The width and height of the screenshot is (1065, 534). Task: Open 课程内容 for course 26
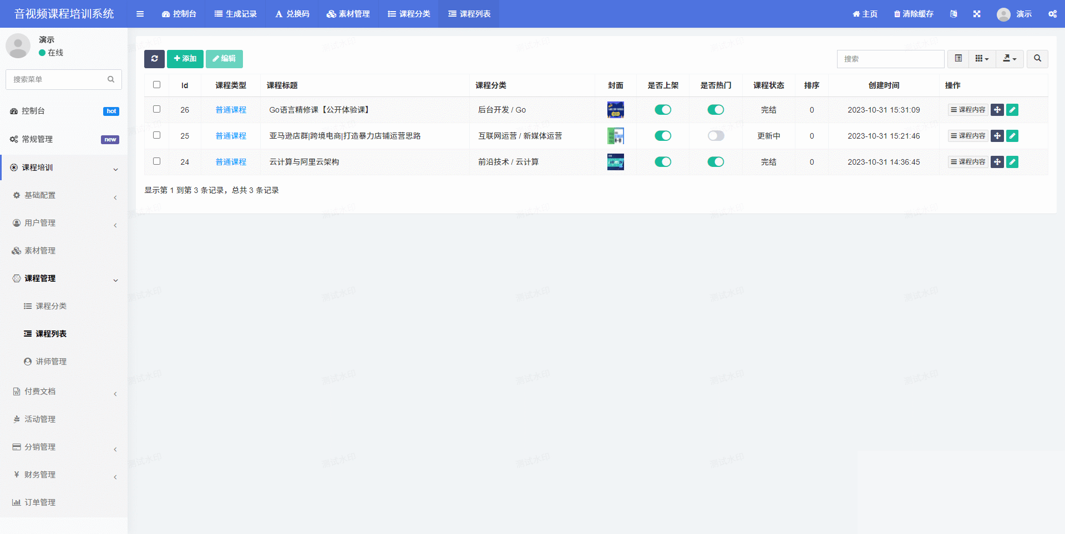tap(968, 110)
